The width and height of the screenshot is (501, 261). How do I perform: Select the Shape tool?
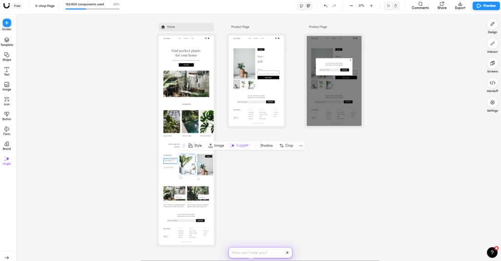[7, 55]
